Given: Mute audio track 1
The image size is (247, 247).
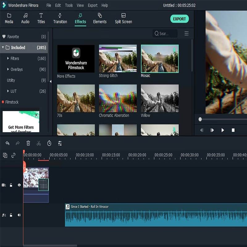Looking at the screenshot, I should [19, 215].
